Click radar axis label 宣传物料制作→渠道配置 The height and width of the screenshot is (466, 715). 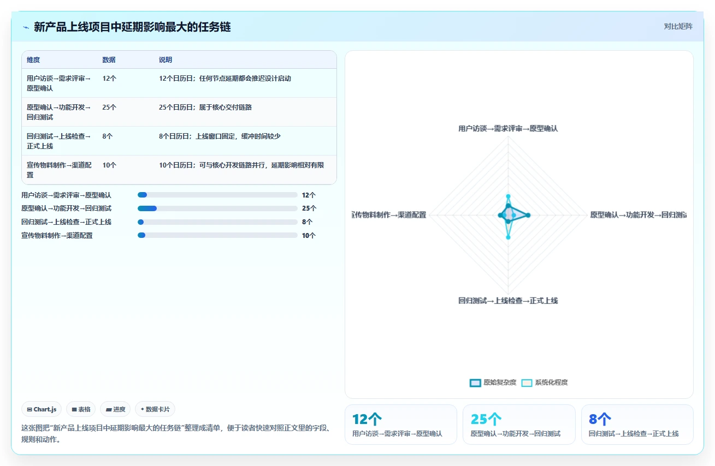[x=389, y=215]
